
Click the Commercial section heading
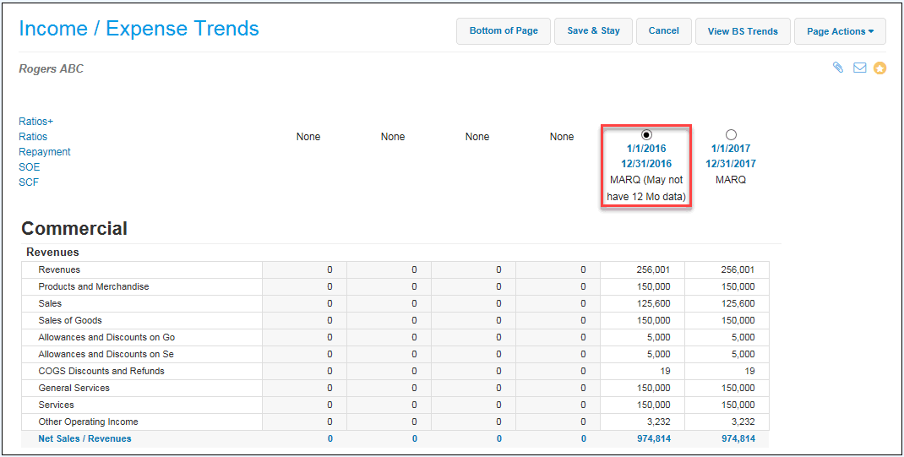pos(74,228)
